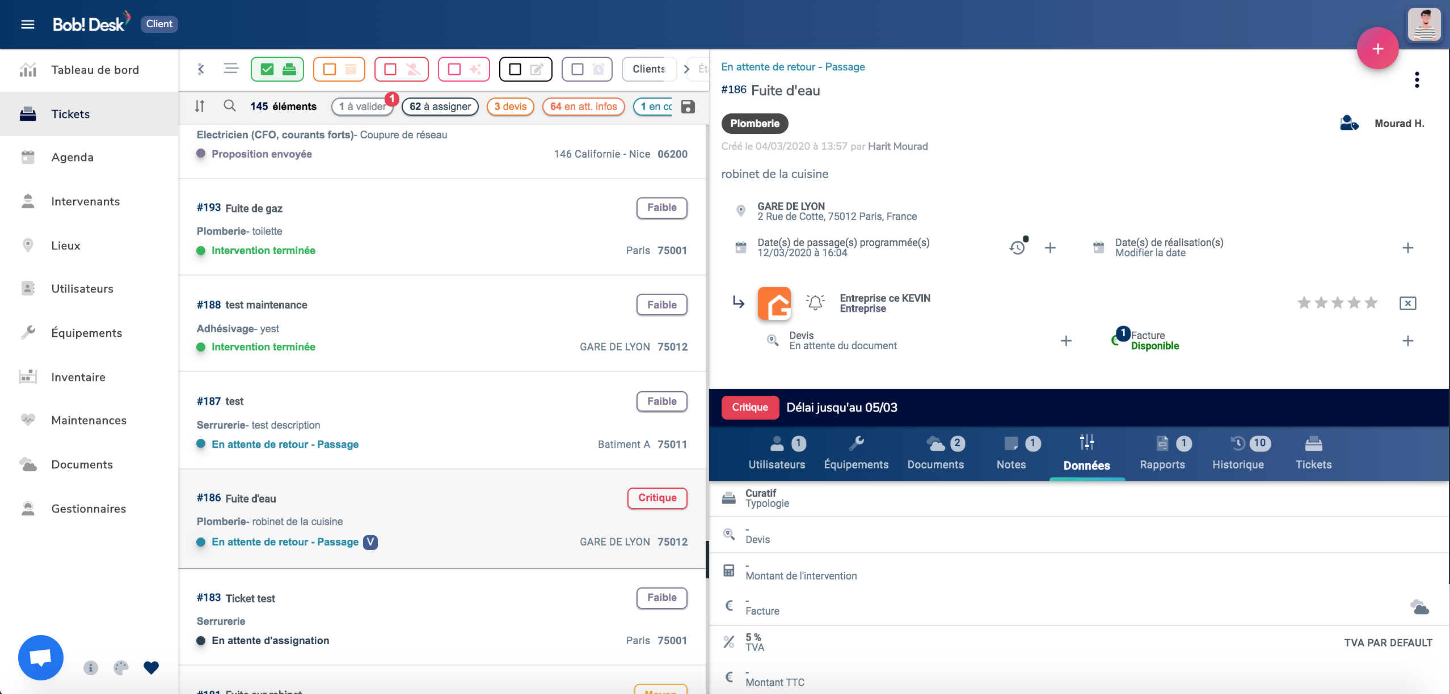Toggle the orange archive filter checkbox
This screenshot has width=1450, height=694.
click(x=339, y=69)
